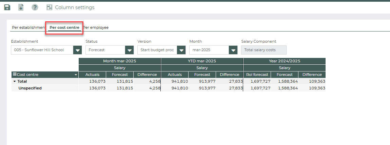Collapse the Total row triangle

click(x=15, y=81)
